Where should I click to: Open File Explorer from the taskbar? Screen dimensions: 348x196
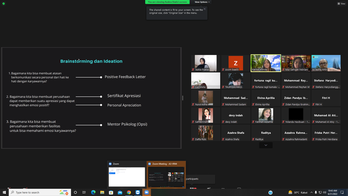click(x=102, y=192)
